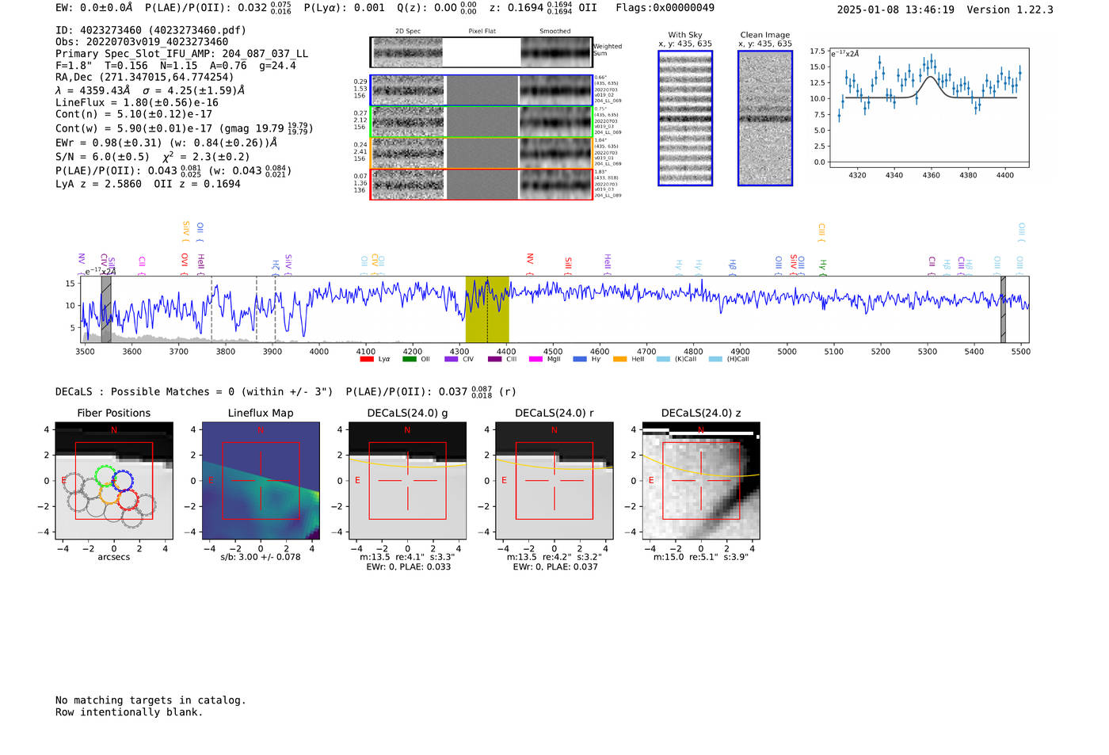Select the 'P(Lyα): 0.001' header value
The height and width of the screenshot is (755, 1109).
pyautogui.click(x=344, y=7)
